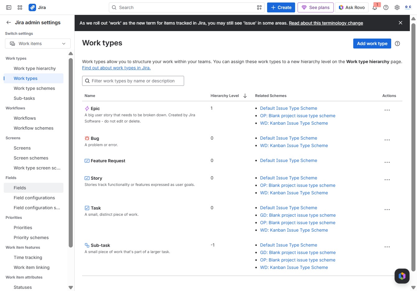
Task: Click the Name column header
Action: [x=90, y=96]
